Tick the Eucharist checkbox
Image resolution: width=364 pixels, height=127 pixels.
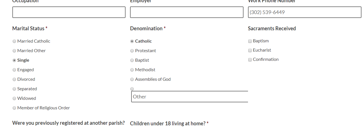coord(250,50)
